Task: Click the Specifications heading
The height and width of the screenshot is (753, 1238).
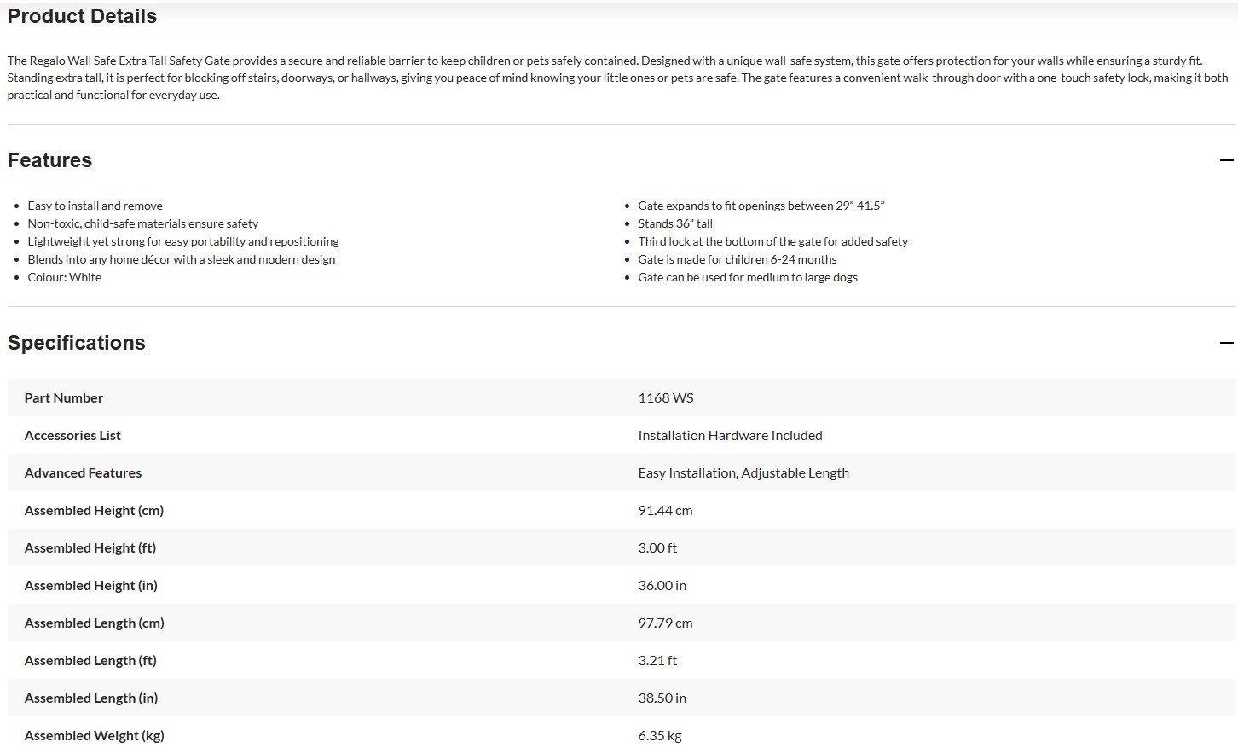Action: 77,343
